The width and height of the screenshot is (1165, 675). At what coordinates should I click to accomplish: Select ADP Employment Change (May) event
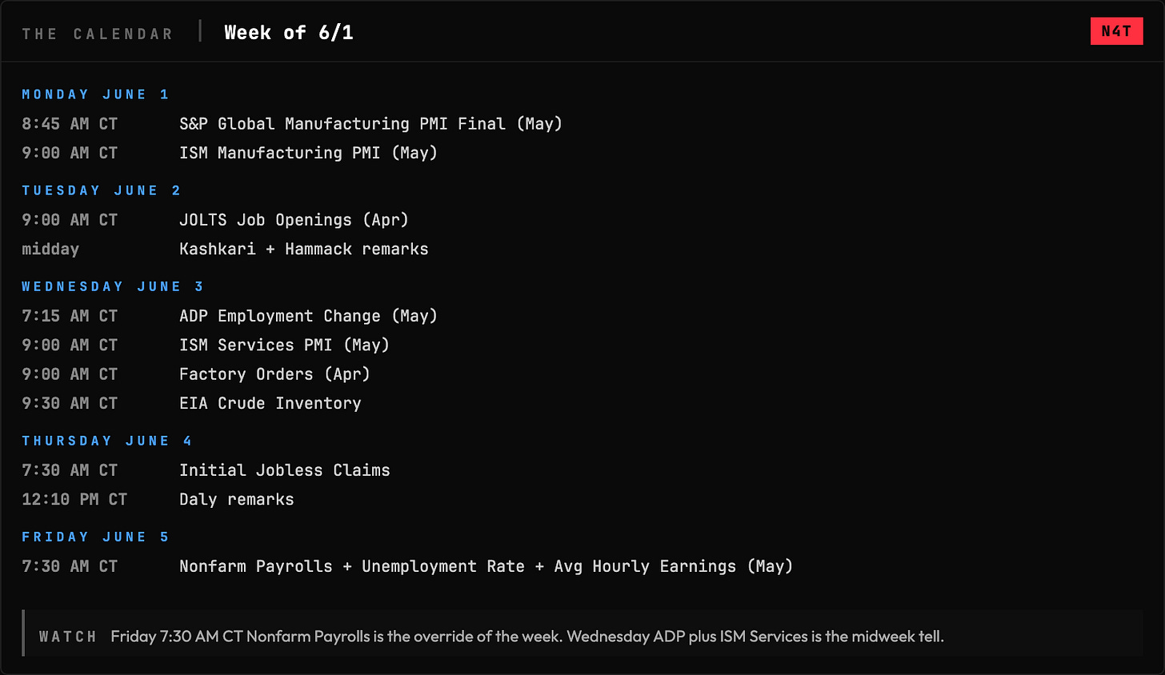point(308,316)
